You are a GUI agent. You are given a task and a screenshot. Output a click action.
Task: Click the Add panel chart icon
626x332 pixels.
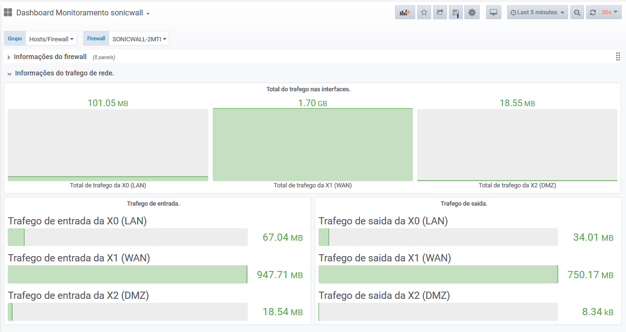pos(405,12)
